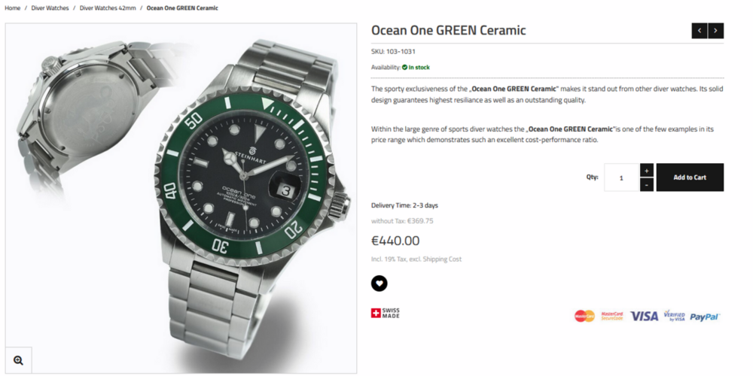Click the Ocean One GREEN Ceramic title
This screenshot has height=376, width=753.
coord(448,31)
